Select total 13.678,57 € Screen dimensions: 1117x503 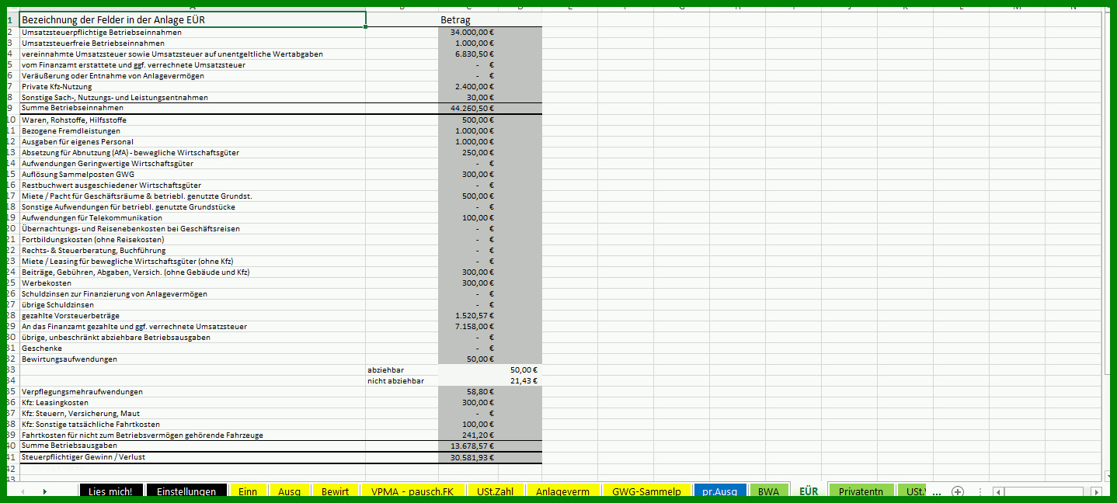tap(472, 446)
